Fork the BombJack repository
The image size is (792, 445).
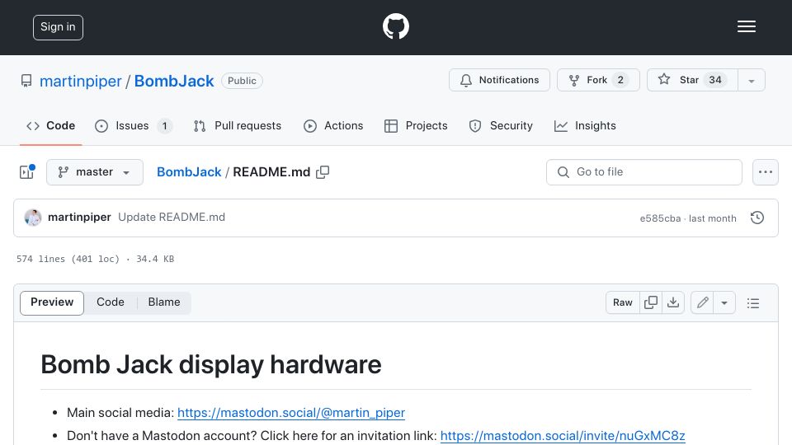598,80
